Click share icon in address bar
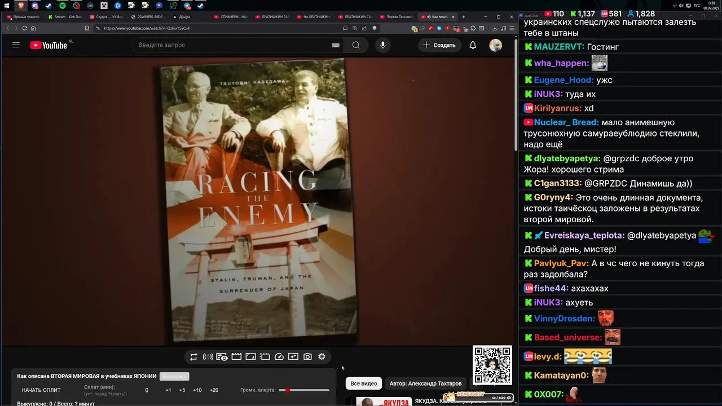The width and height of the screenshot is (722, 406). (x=364, y=28)
